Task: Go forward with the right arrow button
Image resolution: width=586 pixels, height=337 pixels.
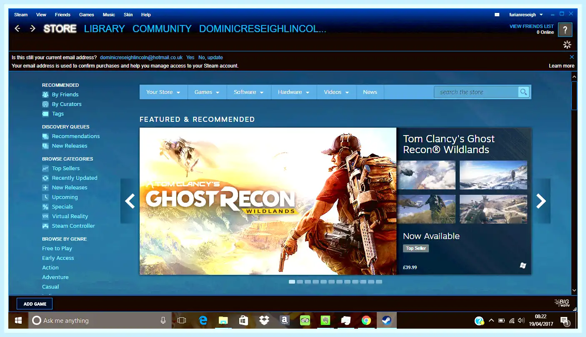Action: (33, 28)
